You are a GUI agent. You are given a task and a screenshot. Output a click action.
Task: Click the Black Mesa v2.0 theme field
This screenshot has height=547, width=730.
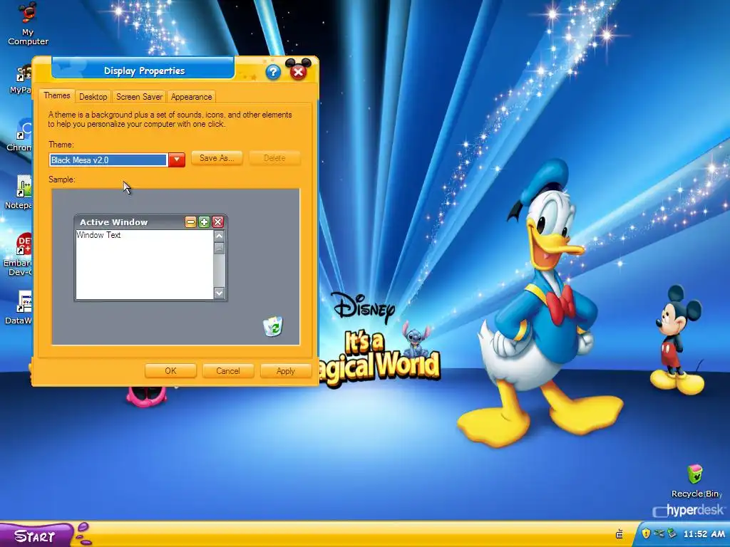point(108,160)
